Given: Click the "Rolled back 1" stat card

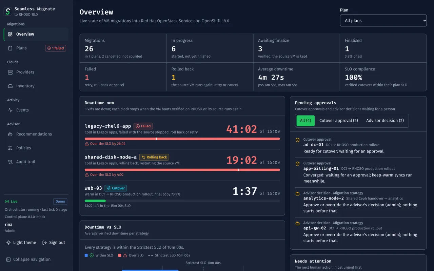Looking at the screenshot, I should (x=210, y=77).
